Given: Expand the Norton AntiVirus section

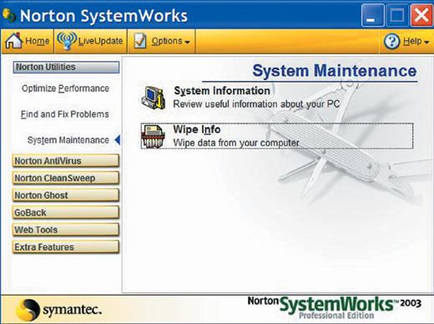Looking at the screenshot, I should 66,161.
